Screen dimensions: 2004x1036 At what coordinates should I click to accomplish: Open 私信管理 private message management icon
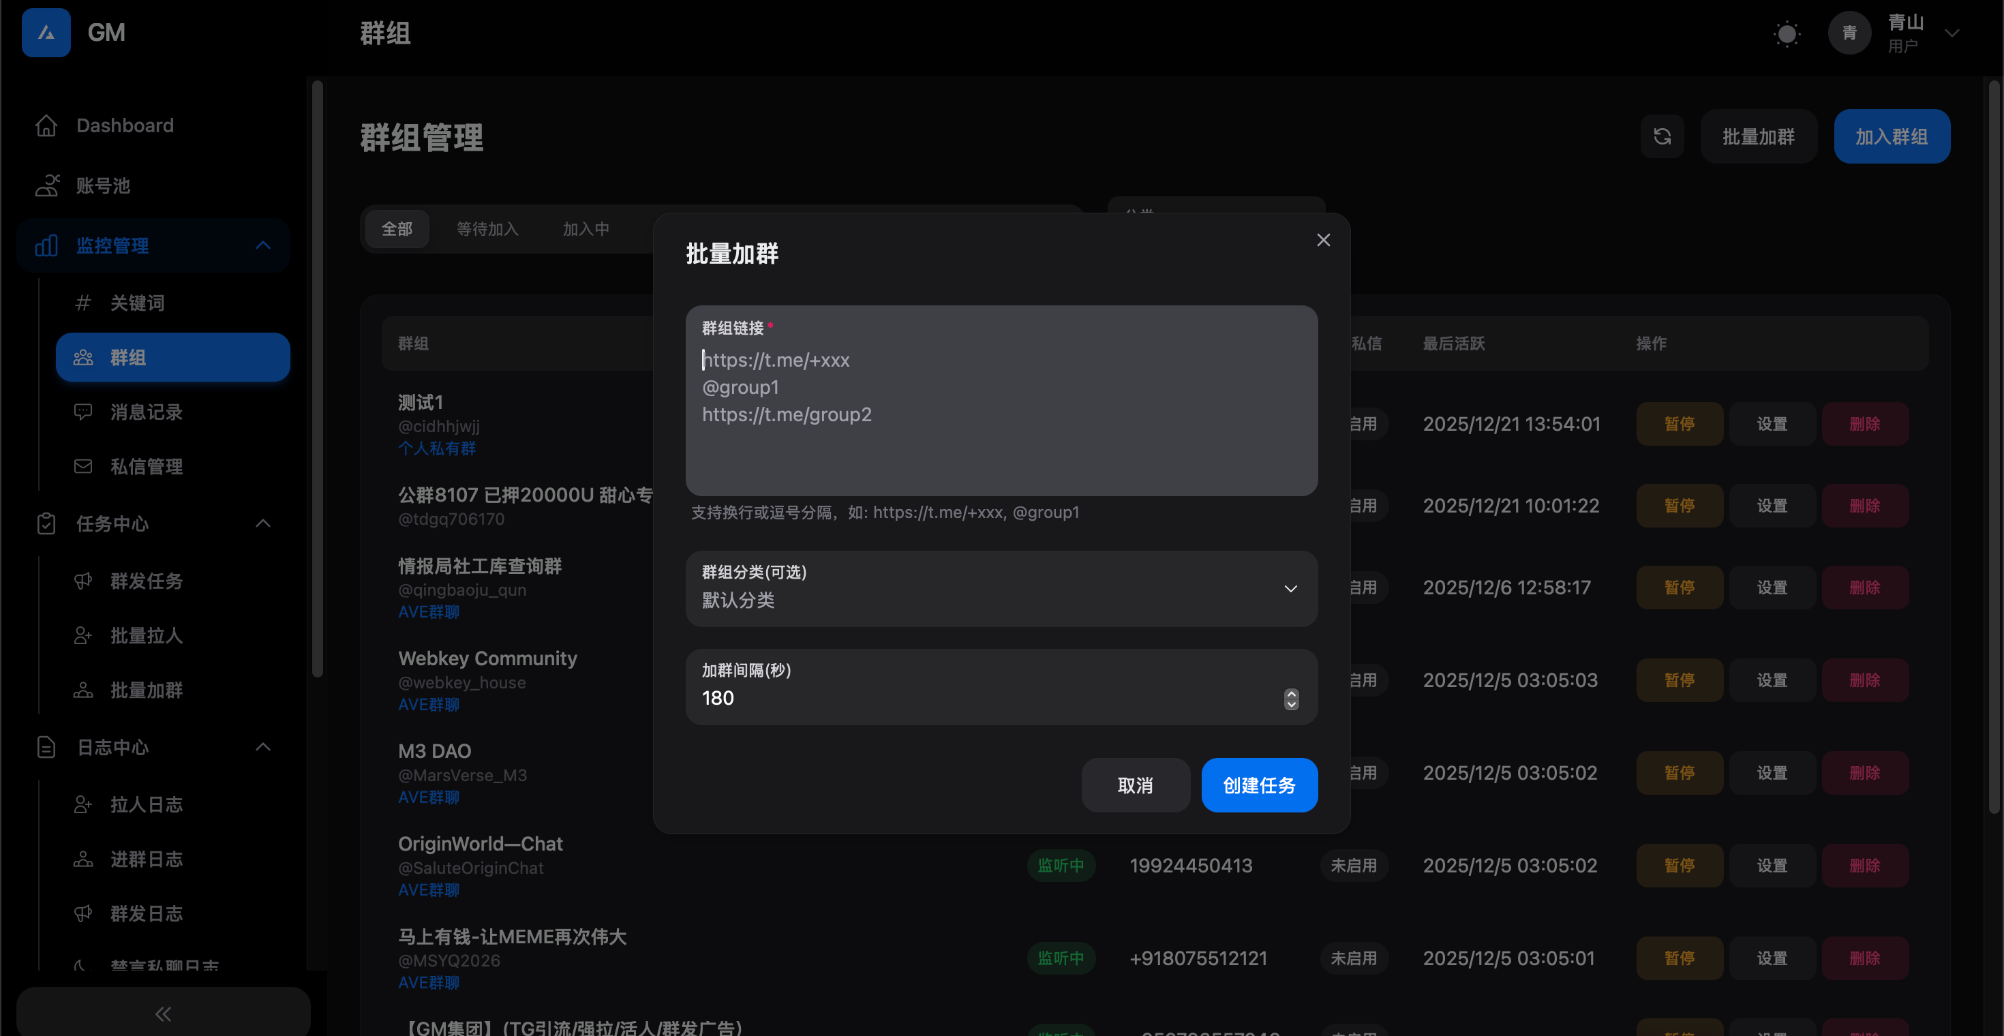[x=83, y=466]
